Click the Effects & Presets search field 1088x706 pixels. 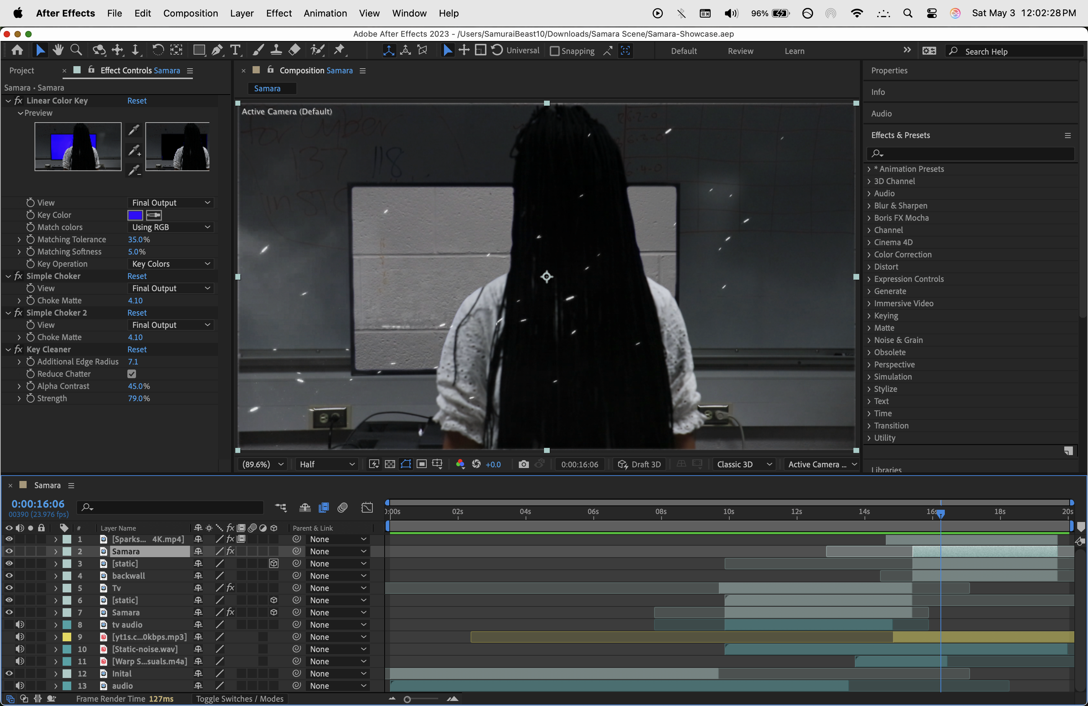tap(974, 153)
